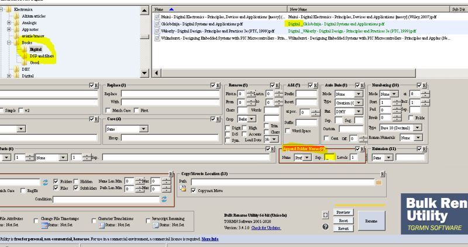This screenshot has width=468, height=247.
Task: Select the Good folder in tree
Action: point(35,63)
